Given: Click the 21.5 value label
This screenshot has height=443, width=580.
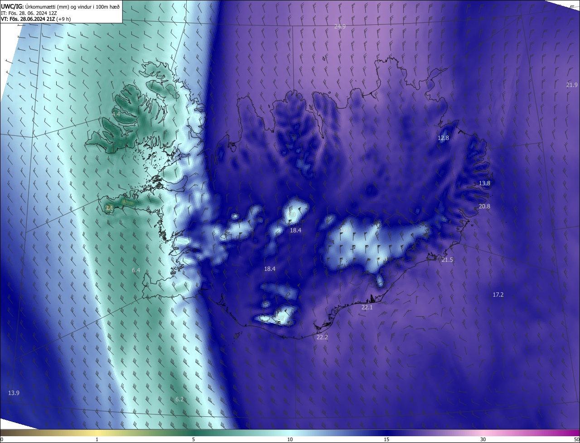Looking at the screenshot, I should click(447, 260).
